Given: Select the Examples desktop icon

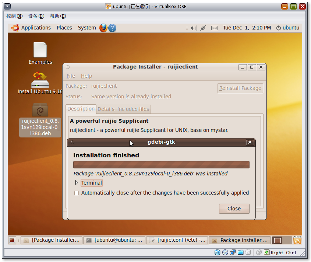Looking at the screenshot, I should [x=40, y=53].
